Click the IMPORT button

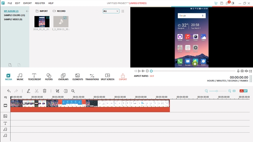pos(42,11)
